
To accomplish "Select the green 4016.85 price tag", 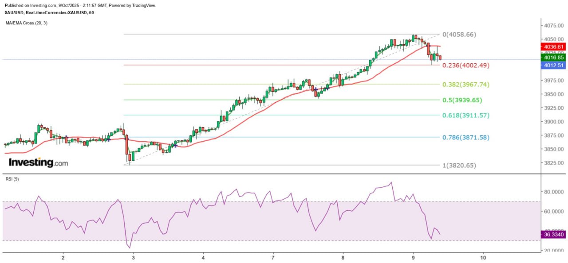I will click(x=554, y=58).
